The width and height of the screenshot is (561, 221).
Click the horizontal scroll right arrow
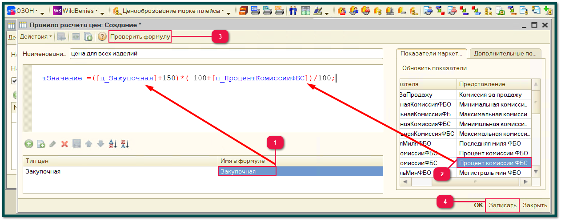pos(526,182)
